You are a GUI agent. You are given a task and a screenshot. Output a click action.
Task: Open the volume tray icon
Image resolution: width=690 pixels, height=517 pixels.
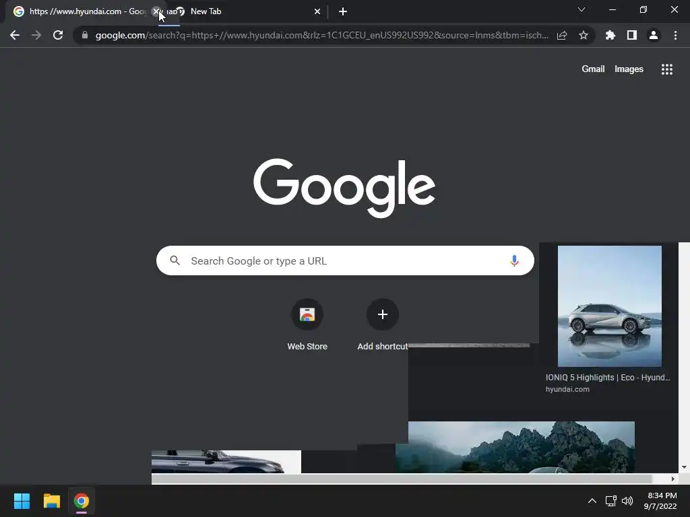(627, 501)
